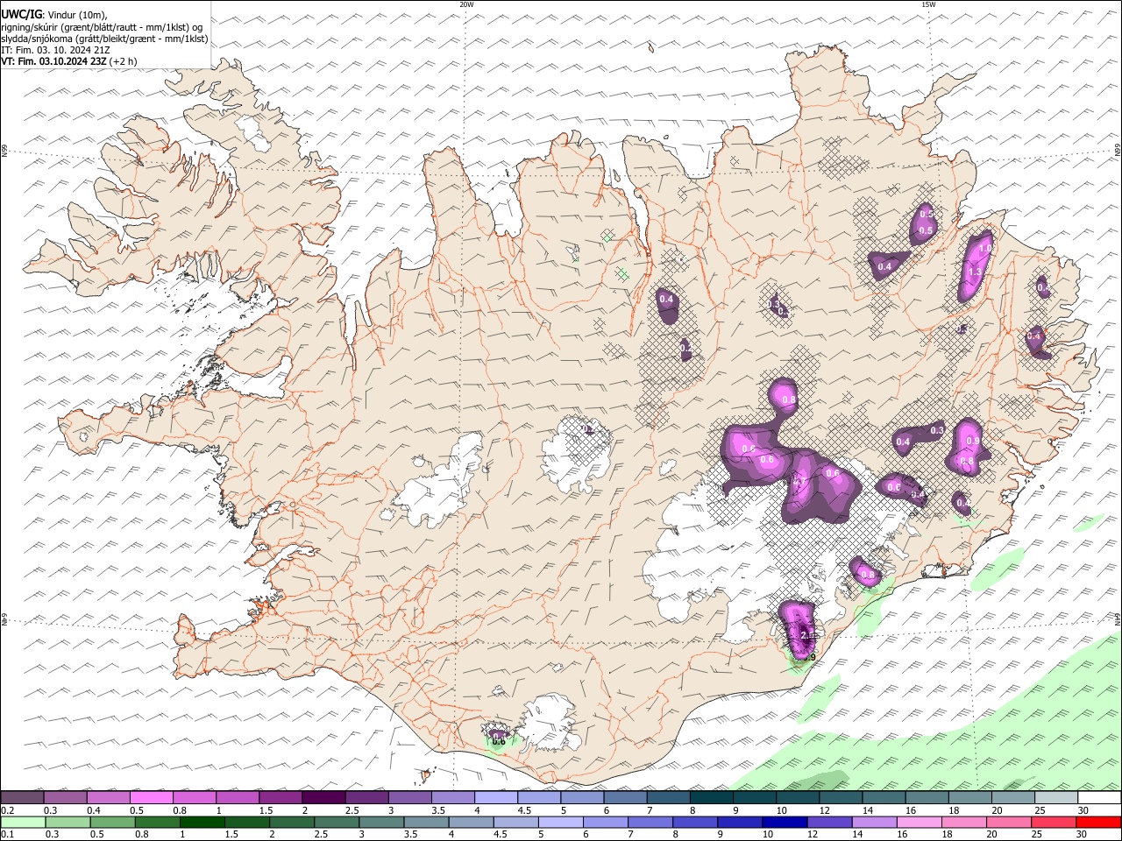This screenshot has height=841, width=1122.
Task: Select the lower legend swatch between 25 and 30
Action: point(1054,823)
